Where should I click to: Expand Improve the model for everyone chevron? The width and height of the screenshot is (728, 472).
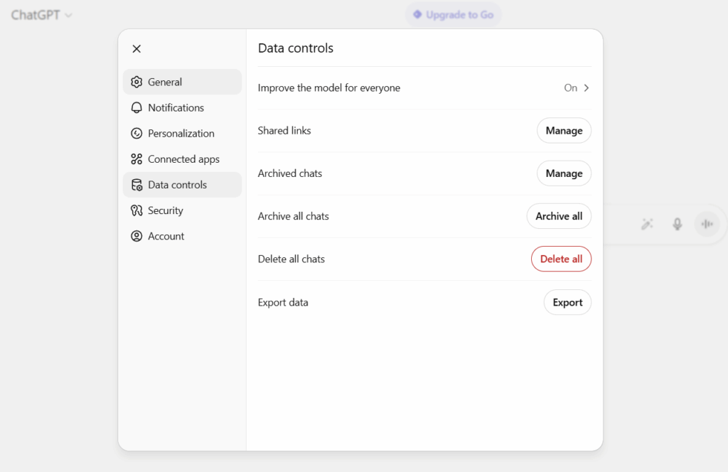(587, 88)
